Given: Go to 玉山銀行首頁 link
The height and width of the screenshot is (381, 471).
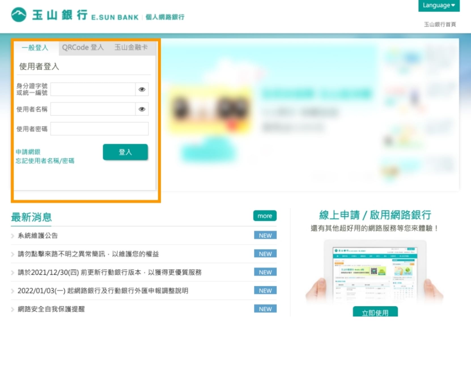Looking at the screenshot, I should coord(440,24).
